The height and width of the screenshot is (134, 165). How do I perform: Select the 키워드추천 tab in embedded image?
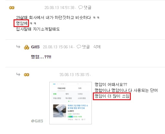[x=61, y=88]
